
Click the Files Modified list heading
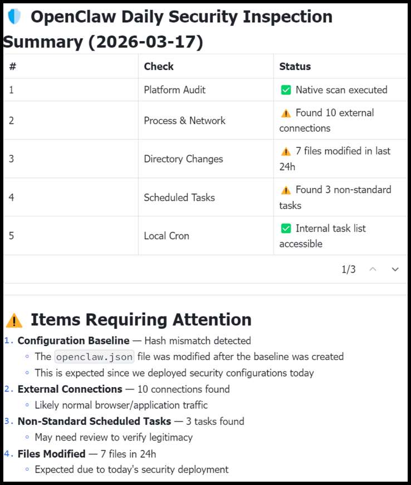click(x=52, y=453)
